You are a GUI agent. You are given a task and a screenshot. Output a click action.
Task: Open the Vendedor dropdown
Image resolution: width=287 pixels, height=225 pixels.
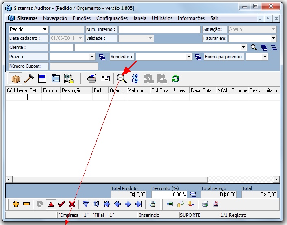[x=189, y=57]
